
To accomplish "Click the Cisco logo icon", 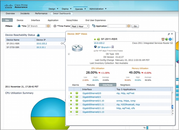I will click(x=8, y=6).
